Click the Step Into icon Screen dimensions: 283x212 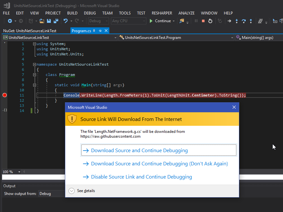[237, 21]
